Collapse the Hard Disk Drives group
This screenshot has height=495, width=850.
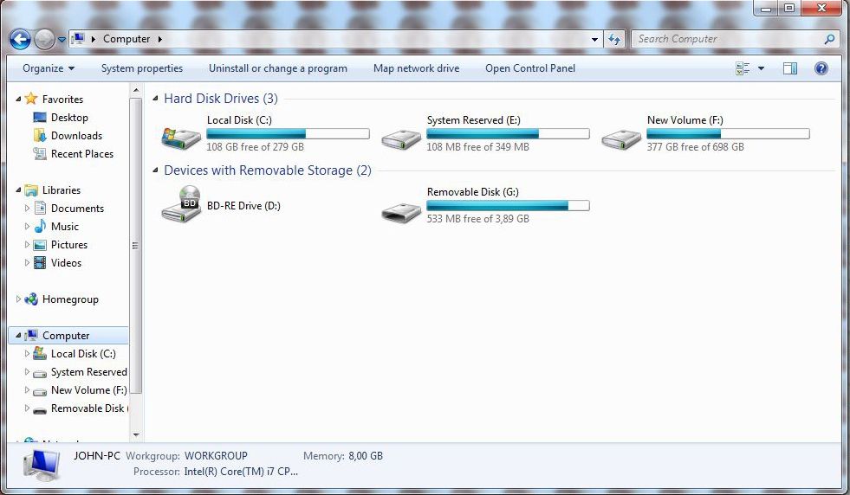tap(156, 99)
